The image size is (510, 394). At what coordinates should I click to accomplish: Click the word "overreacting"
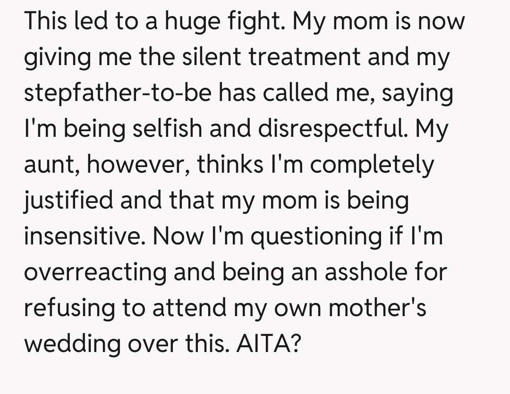click(x=95, y=272)
